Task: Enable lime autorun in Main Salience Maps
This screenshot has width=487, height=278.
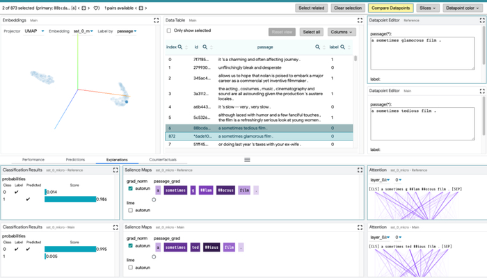Action: coord(131,268)
